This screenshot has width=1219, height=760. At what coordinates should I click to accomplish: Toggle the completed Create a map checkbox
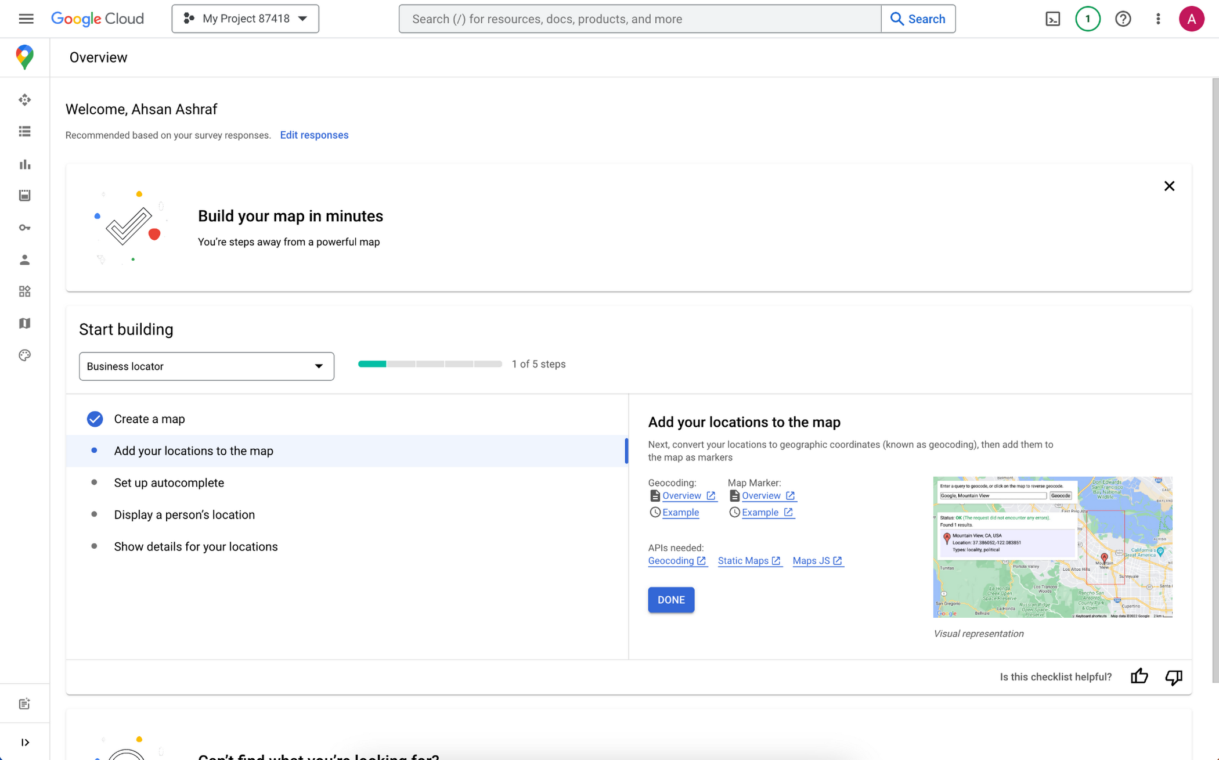click(x=95, y=419)
